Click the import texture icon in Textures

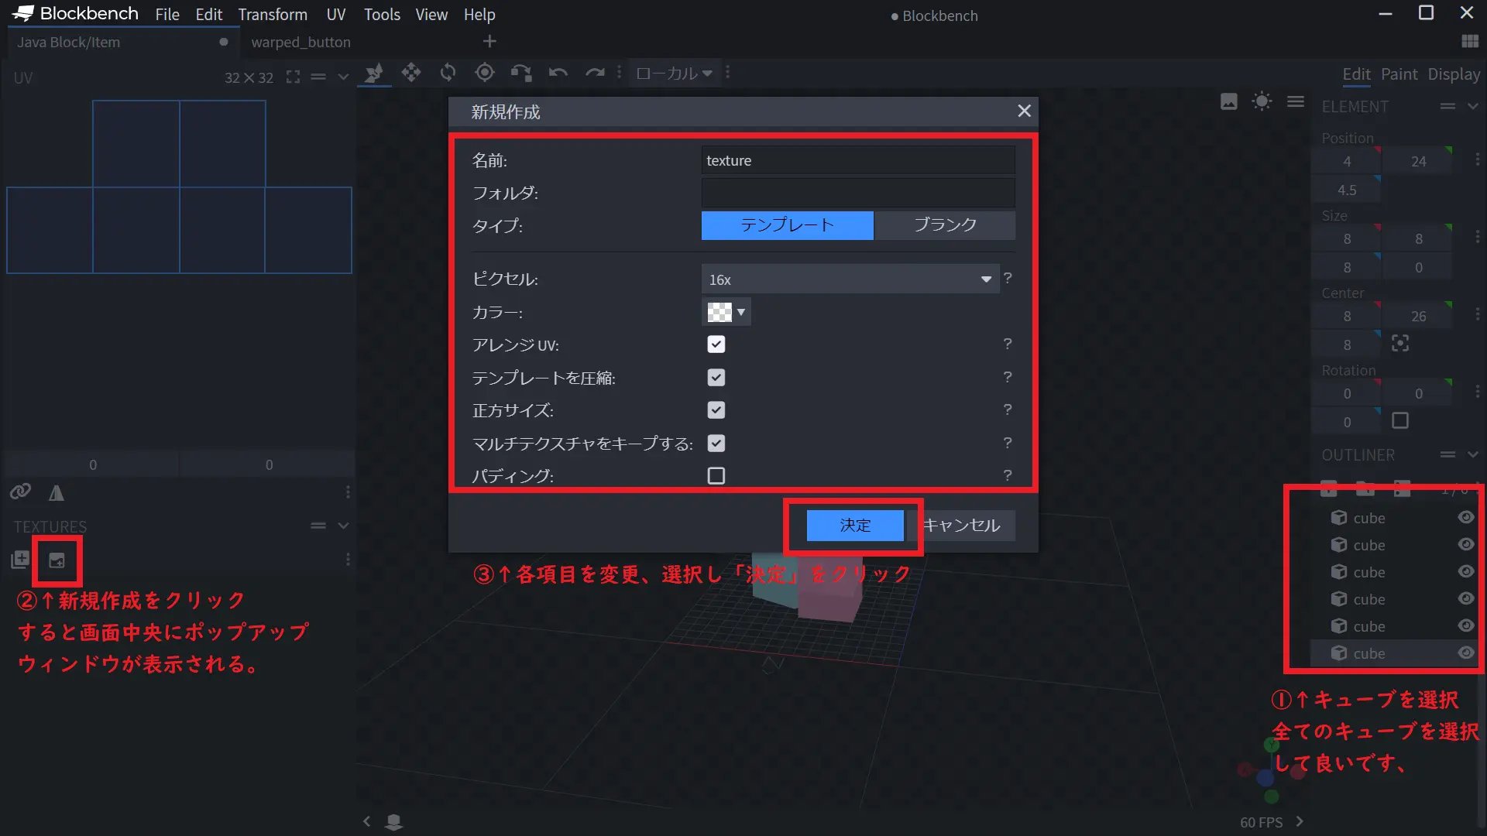tap(21, 560)
